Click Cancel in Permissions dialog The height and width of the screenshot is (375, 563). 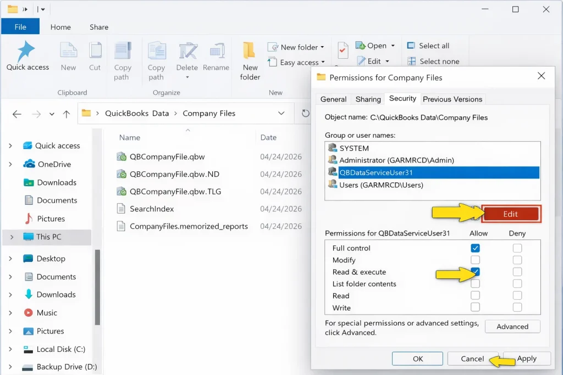(472, 359)
